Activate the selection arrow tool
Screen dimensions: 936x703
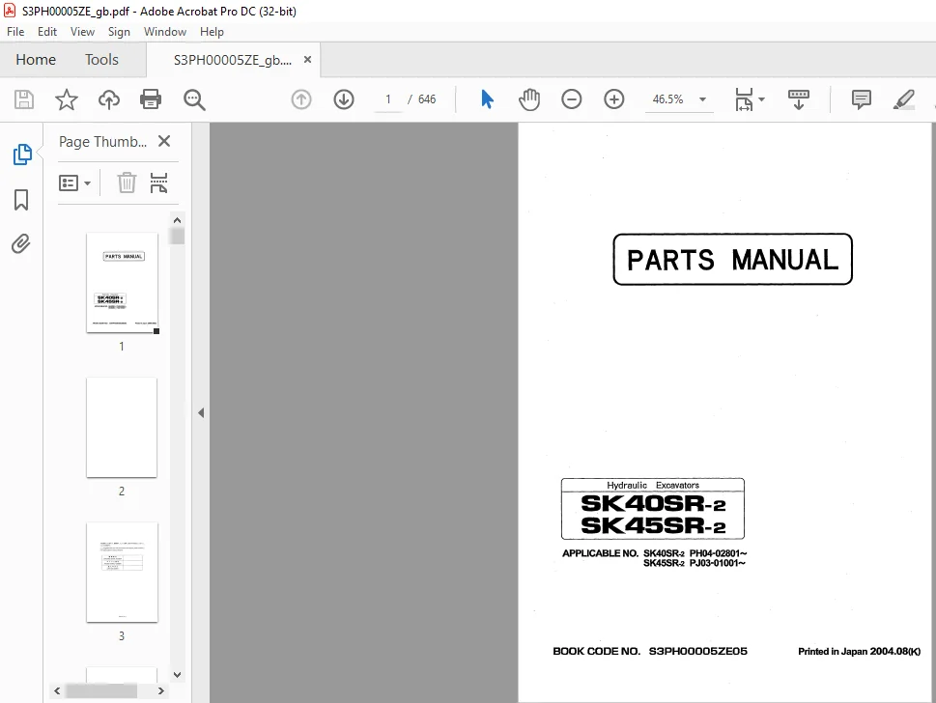tap(487, 99)
